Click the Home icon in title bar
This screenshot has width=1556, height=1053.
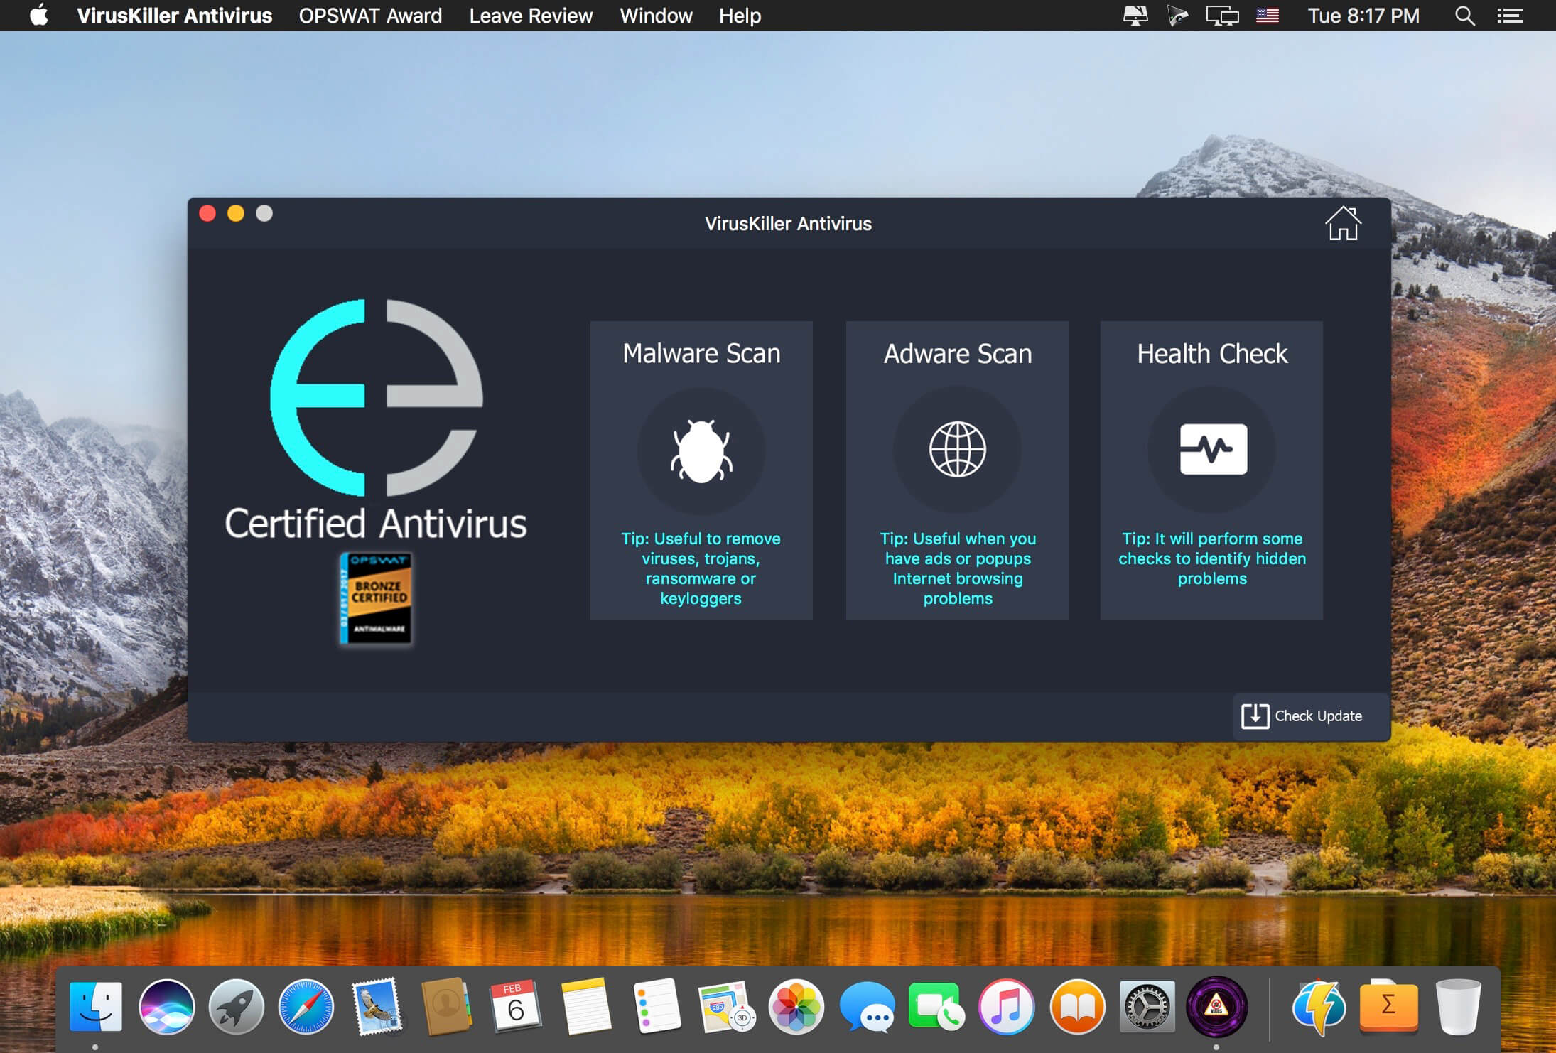point(1342,224)
